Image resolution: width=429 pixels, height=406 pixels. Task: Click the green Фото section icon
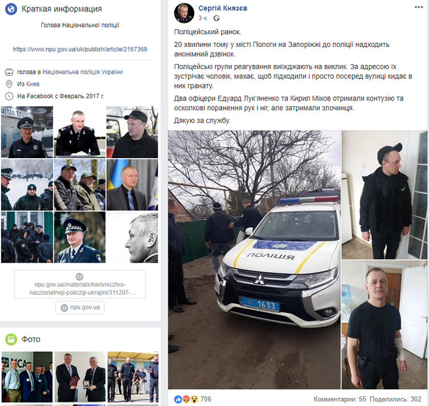(11, 339)
